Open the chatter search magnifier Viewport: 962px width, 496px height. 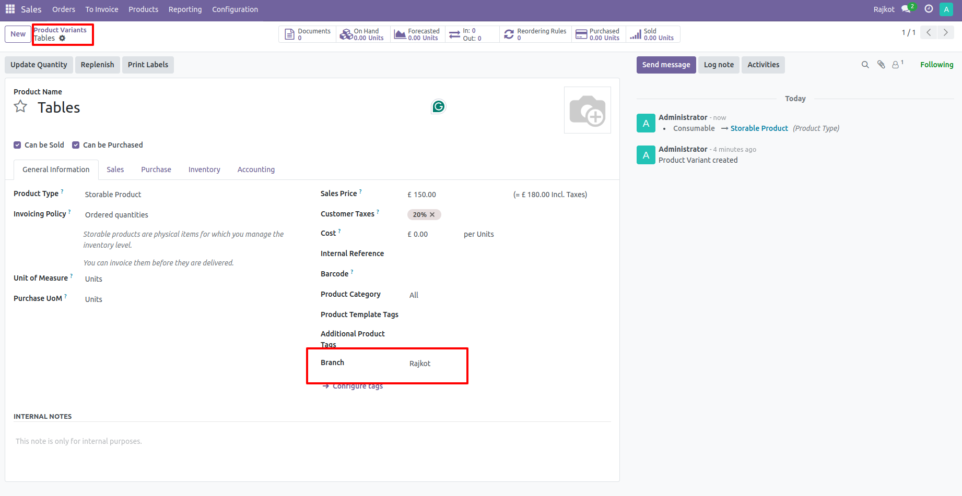click(865, 65)
